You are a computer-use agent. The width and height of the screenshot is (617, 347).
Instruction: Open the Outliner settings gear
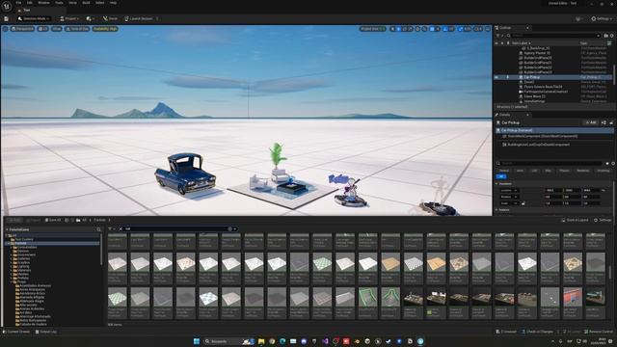(612, 36)
